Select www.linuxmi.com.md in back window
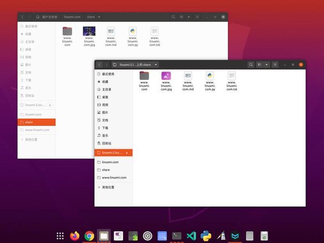The image size is (324, 243). pos(111,36)
